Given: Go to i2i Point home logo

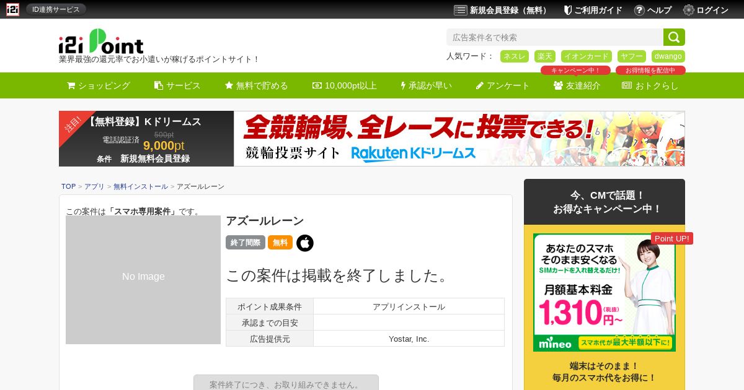Looking at the screenshot, I should coord(101,41).
